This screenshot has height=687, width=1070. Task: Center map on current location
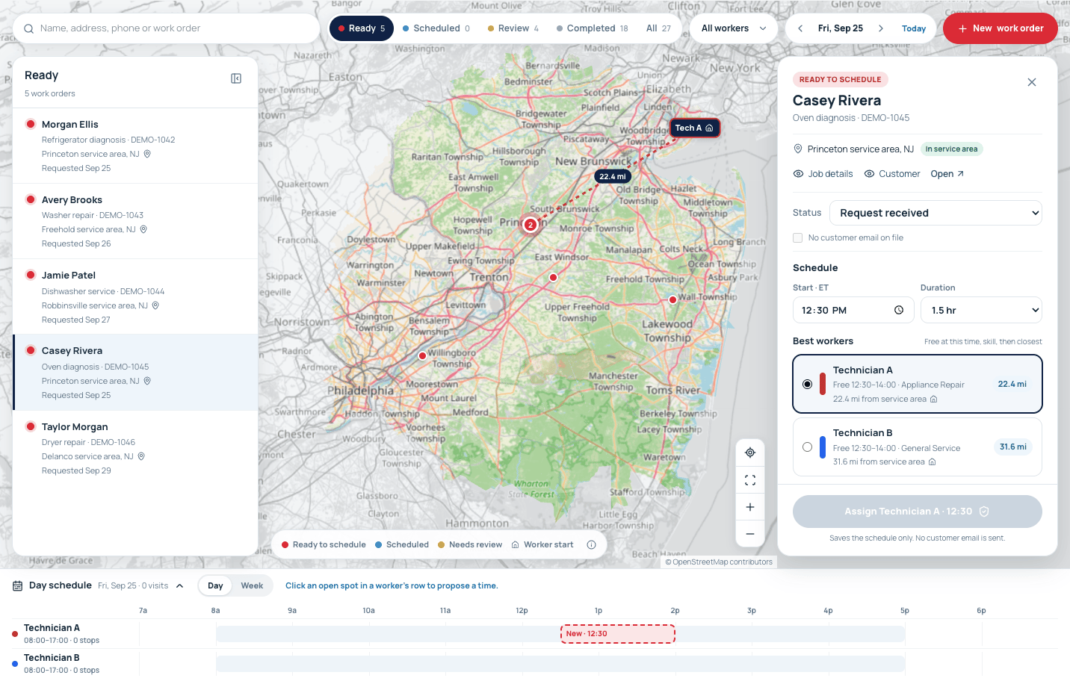pyautogui.click(x=750, y=453)
